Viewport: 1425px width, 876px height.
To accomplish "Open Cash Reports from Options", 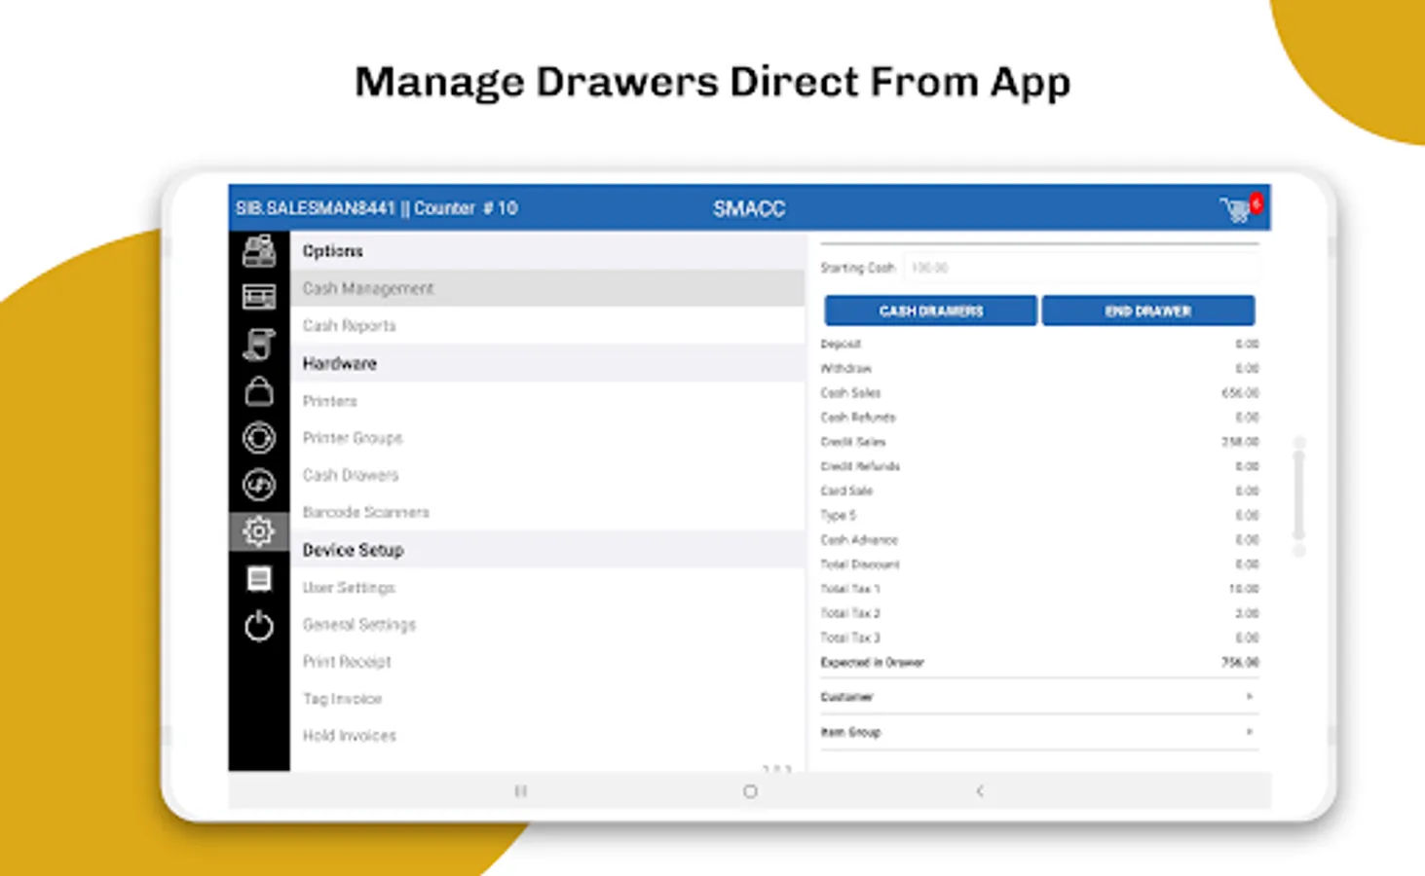I will pyautogui.click(x=349, y=325).
